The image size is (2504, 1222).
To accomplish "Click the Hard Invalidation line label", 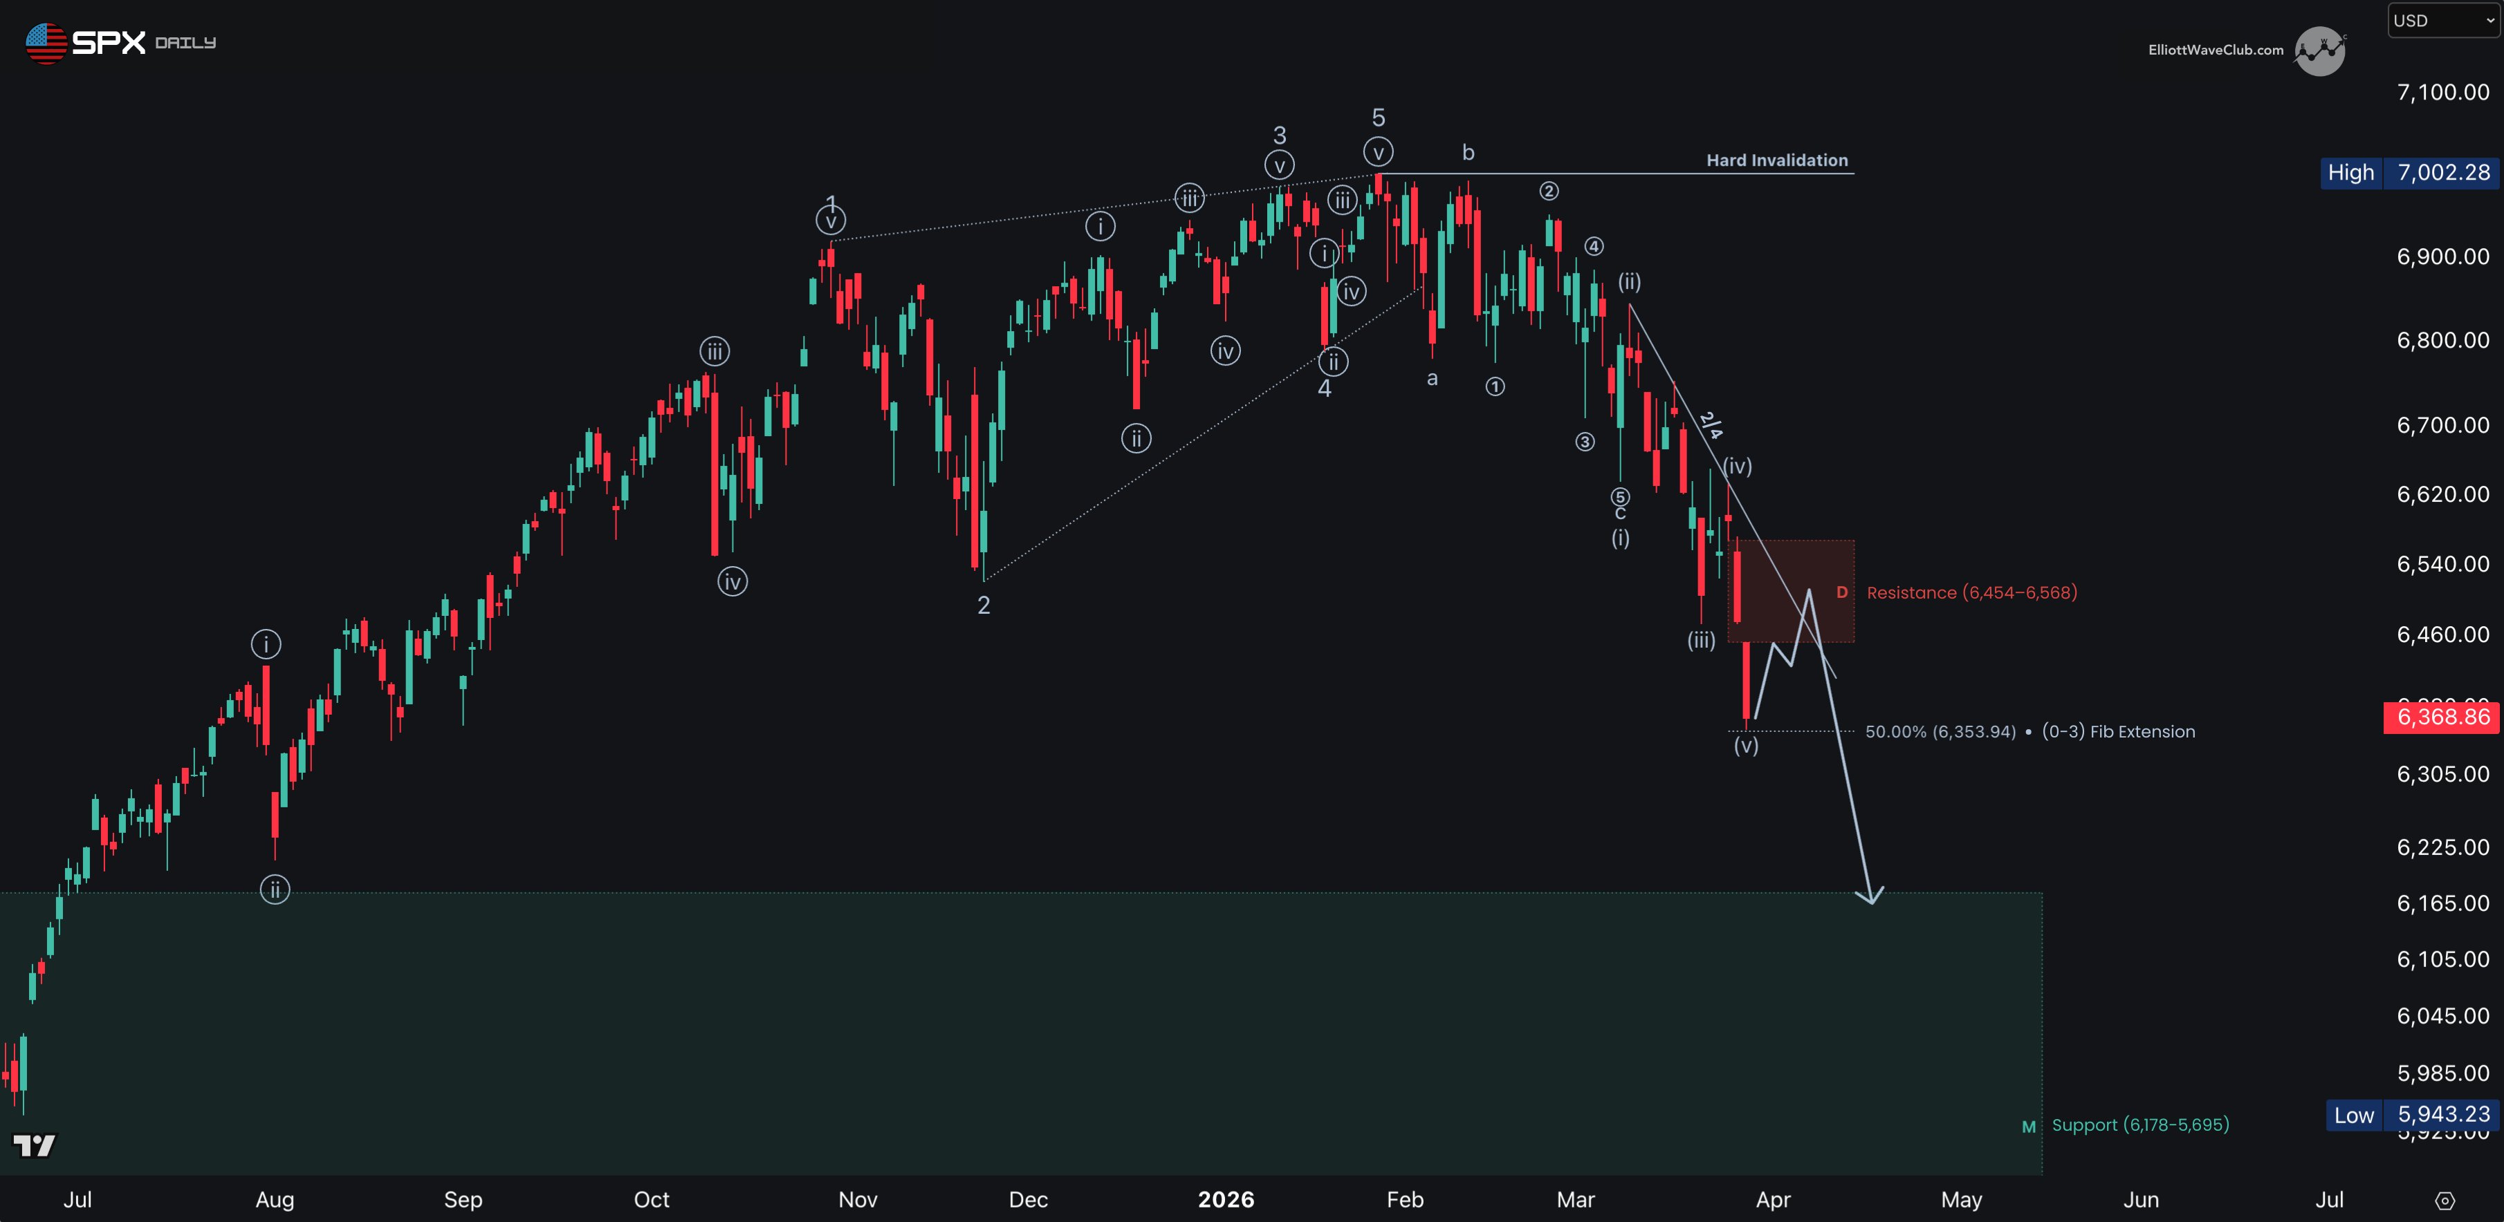I will pos(1777,160).
